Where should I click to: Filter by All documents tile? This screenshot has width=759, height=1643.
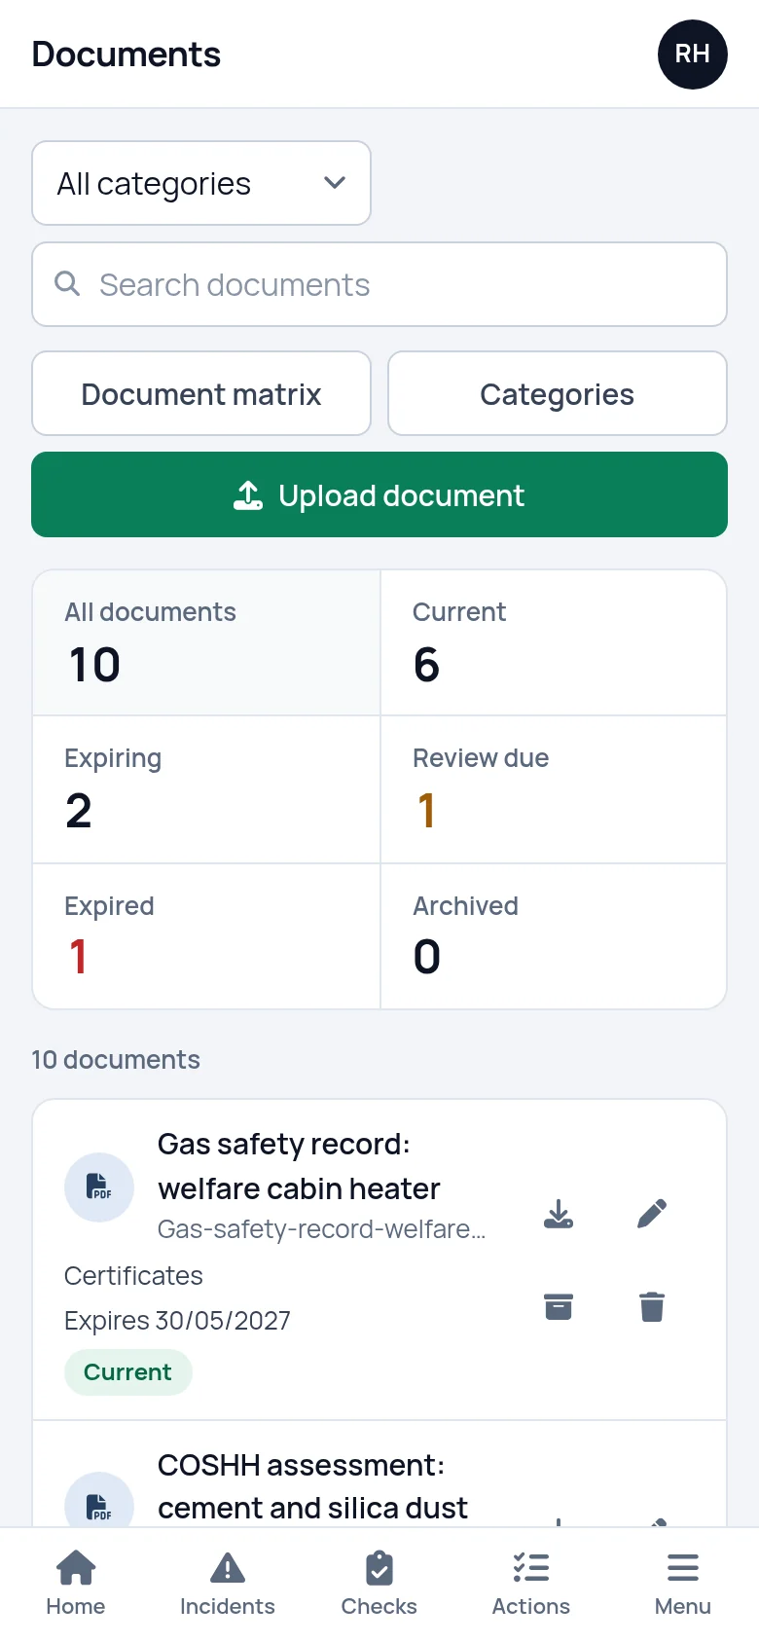(x=206, y=642)
